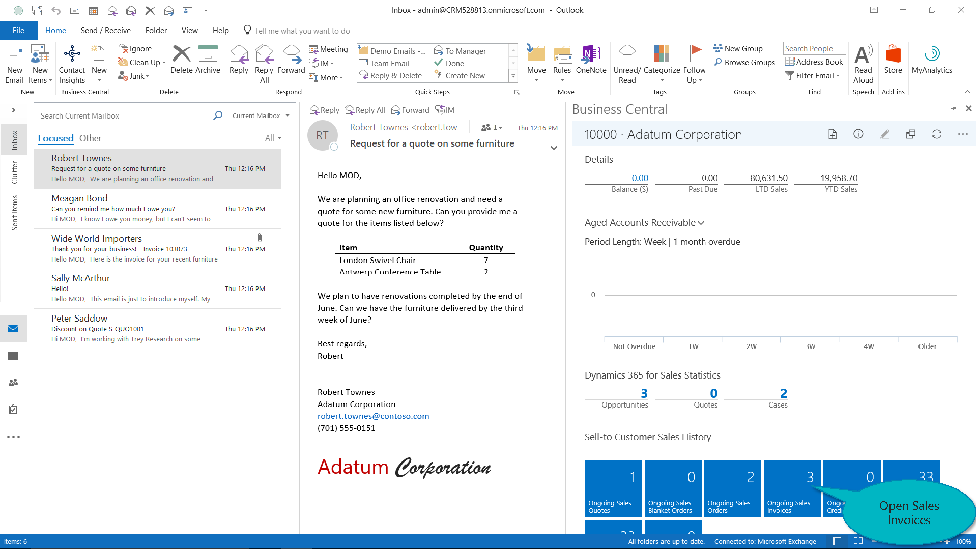Pin the Business Central task pane
This screenshot has height=549, width=976.
[953, 108]
